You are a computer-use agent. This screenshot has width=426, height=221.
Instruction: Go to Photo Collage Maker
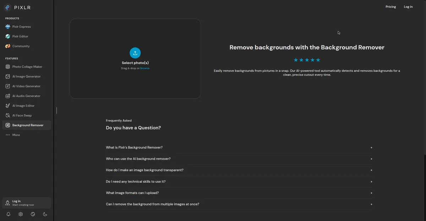click(x=27, y=67)
